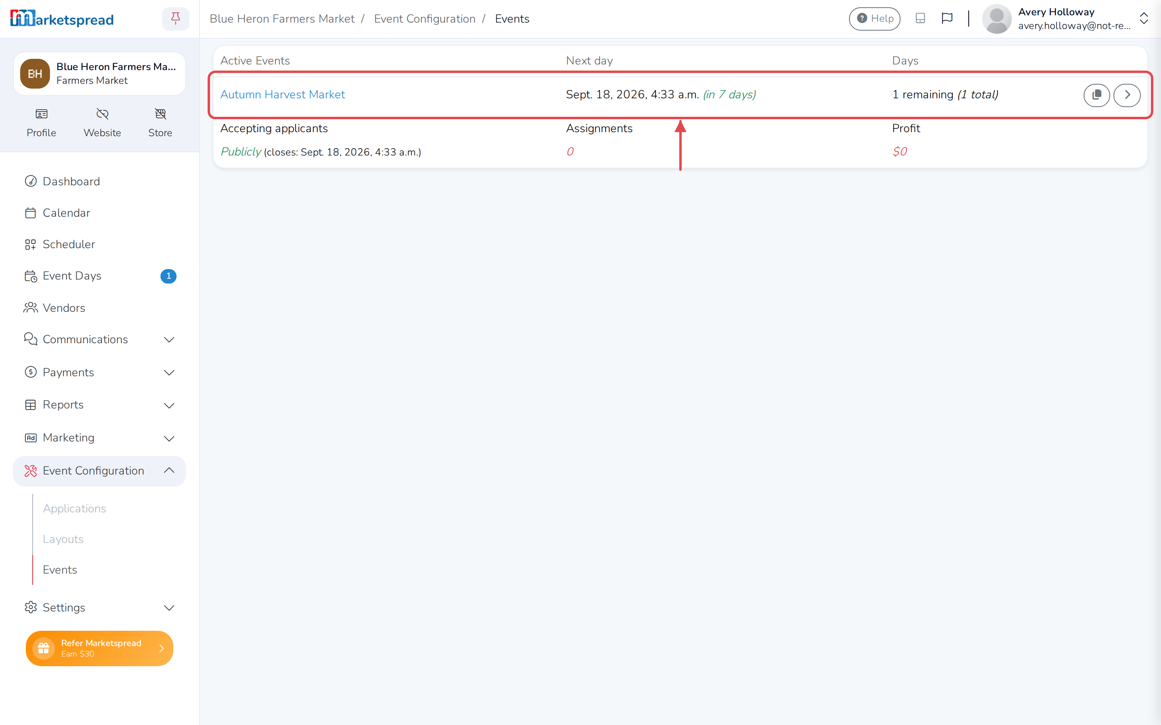The width and height of the screenshot is (1161, 725).
Task: Click the Event Days count badge
Action: point(169,276)
